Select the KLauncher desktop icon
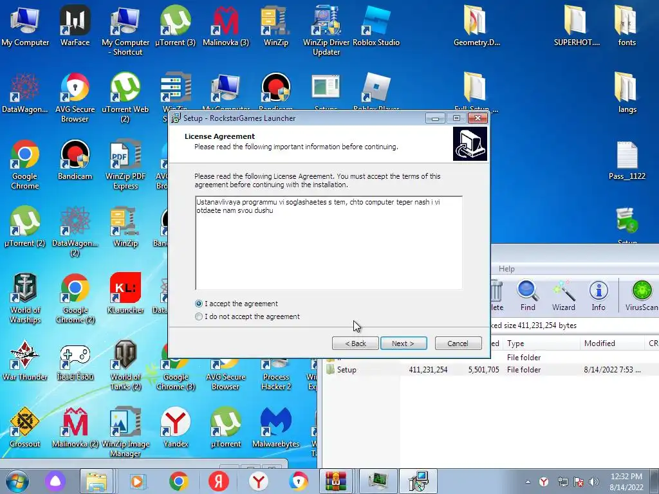Viewport: 659px width, 494px height. [125, 294]
